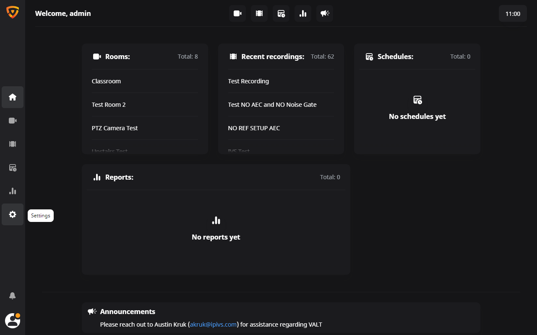Open the Test Room 2 entry

tap(109, 105)
